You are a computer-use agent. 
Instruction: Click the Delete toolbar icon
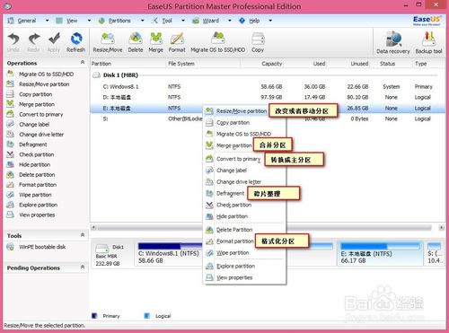tap(136, 42)
